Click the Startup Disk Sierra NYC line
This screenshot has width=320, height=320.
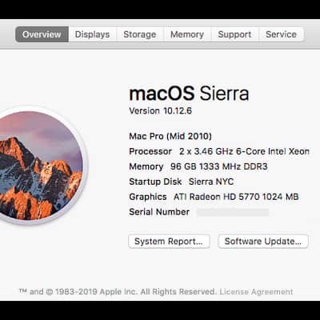182,182
